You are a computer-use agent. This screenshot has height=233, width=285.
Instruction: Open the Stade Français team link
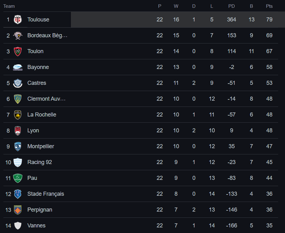click(46, 194)
